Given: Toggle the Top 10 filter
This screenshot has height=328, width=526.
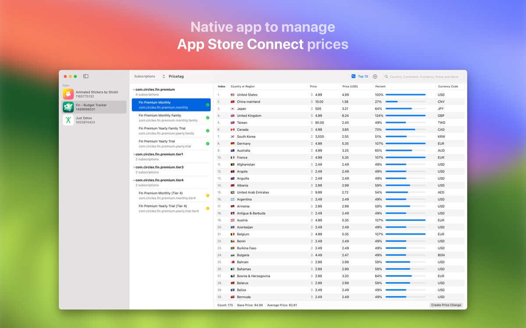Looking at the screenshot, I should pyautogui.click(x=359, y=77).
